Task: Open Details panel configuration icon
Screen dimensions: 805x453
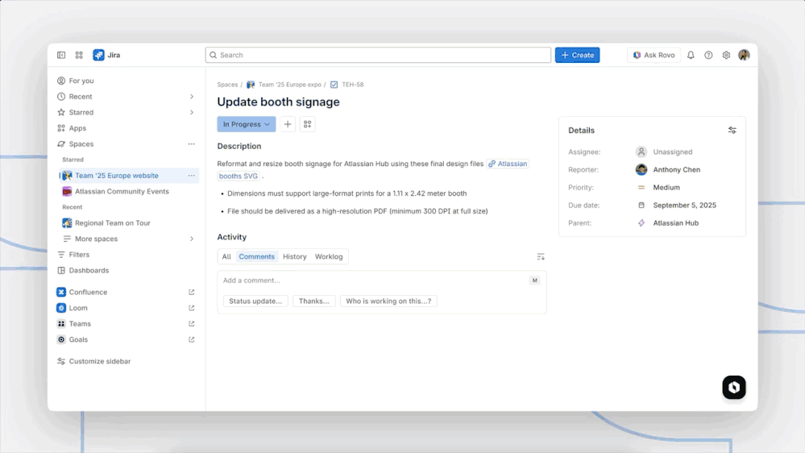Action: coord(732,131)
